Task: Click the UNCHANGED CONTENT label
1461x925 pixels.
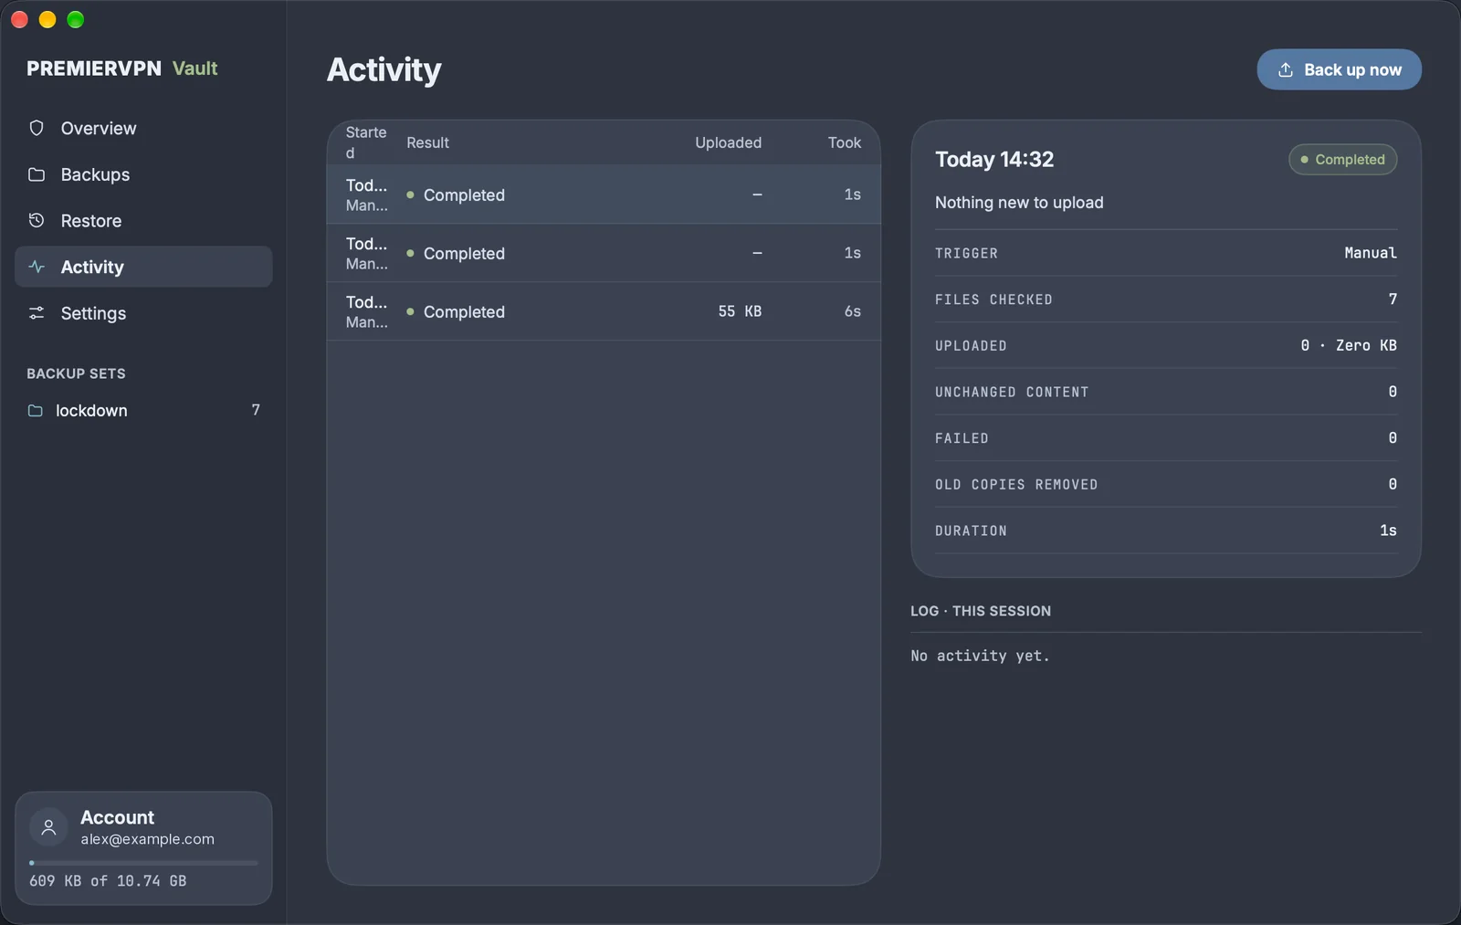Action: coord(1012,392)
